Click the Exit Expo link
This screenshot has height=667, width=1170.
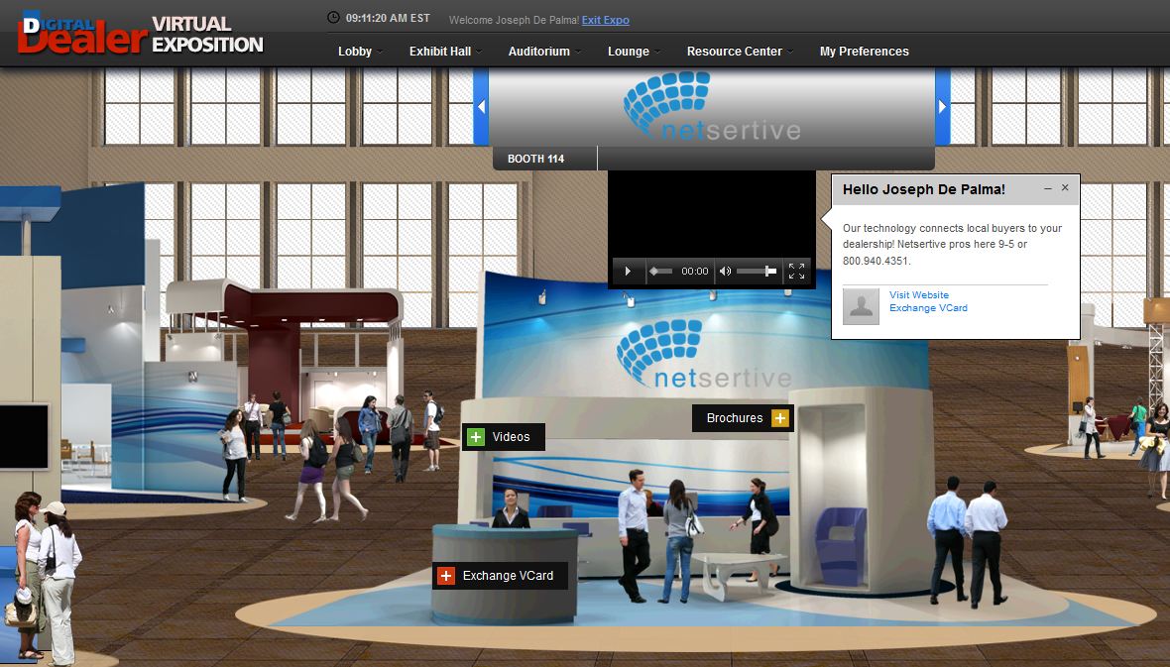point(605,20)
